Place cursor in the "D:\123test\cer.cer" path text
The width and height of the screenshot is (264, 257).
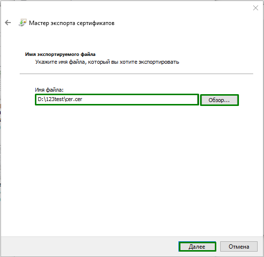coord(60,99)
